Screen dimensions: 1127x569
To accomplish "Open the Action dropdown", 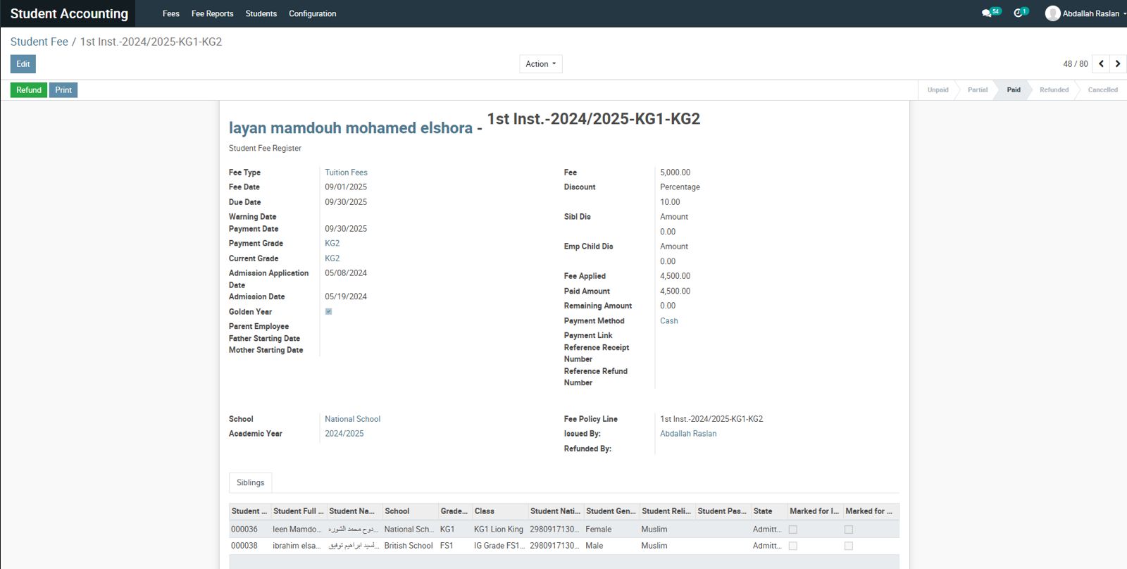I will (540, 64).
